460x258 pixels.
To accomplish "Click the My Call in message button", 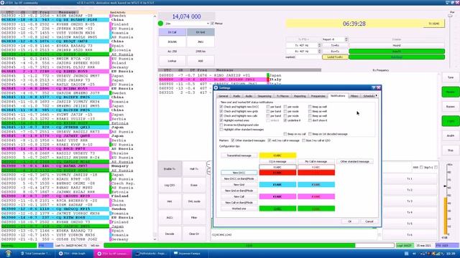I will [316, 161].
